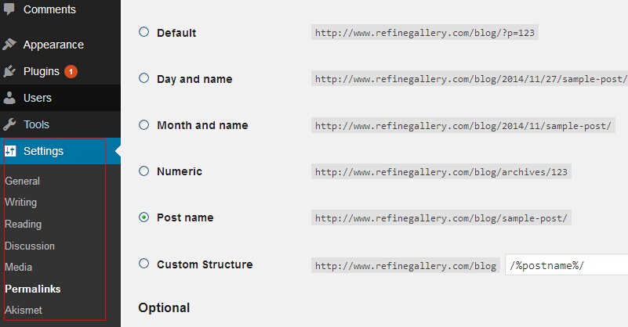Click the Comments speech bubble icon

[x=9, y=9]
